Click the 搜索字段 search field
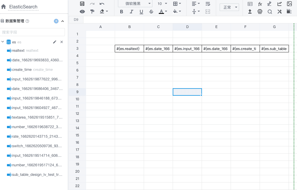The width and height of the screenshot is (297, 190). tap(32, 32)
